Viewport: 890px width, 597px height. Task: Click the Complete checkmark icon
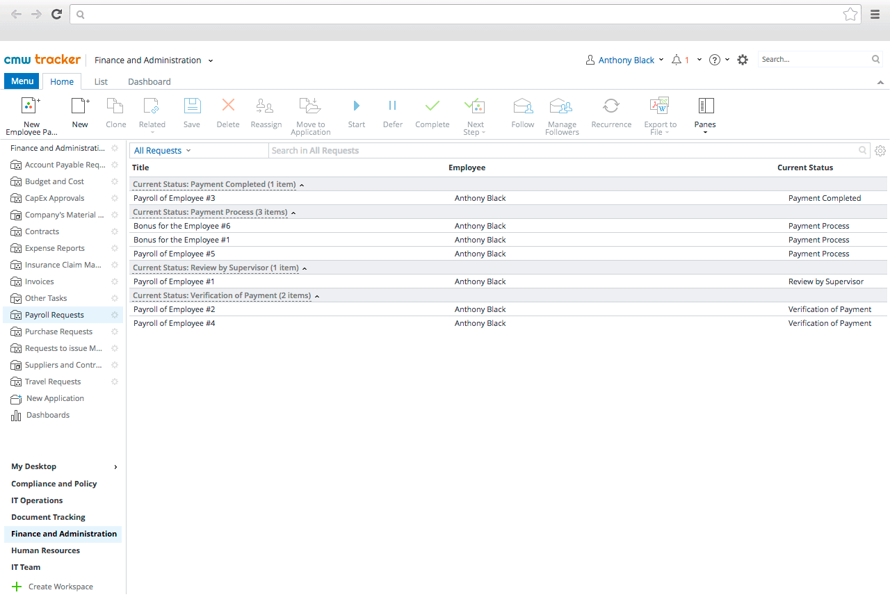point(432,106)
